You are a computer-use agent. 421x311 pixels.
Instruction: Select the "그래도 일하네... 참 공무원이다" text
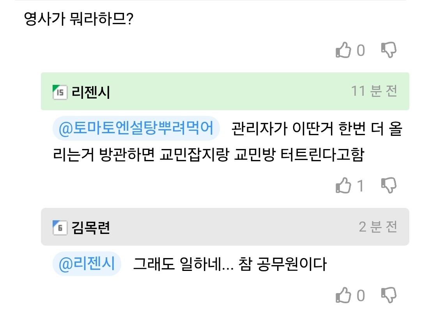pyautogui.click(x=230, y=264)
